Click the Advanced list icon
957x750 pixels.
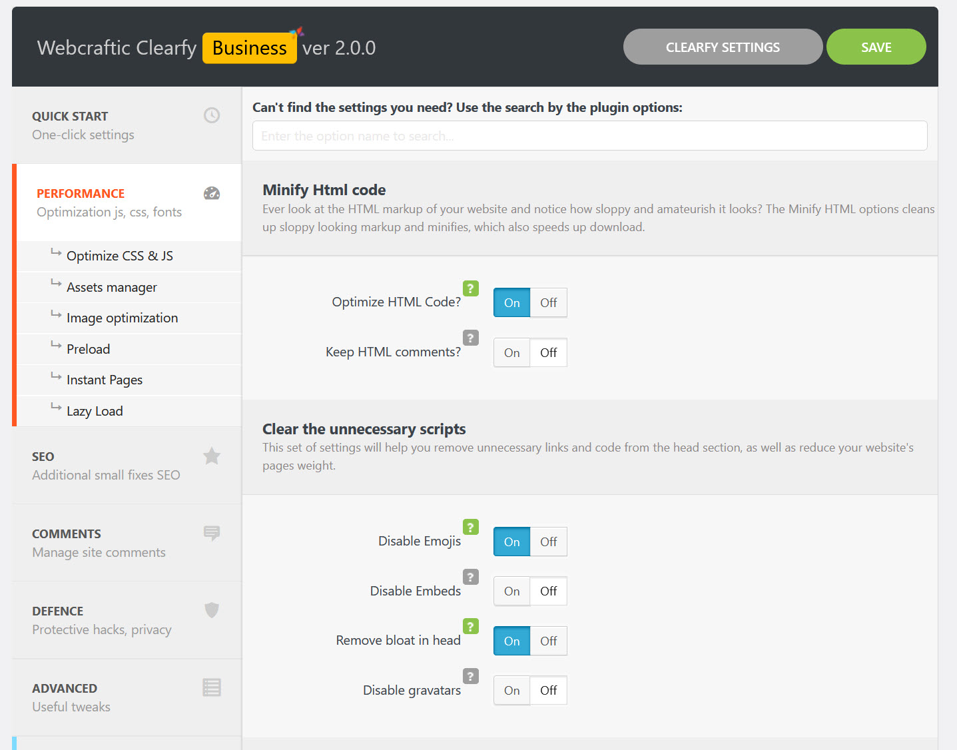tap(212, 687)
